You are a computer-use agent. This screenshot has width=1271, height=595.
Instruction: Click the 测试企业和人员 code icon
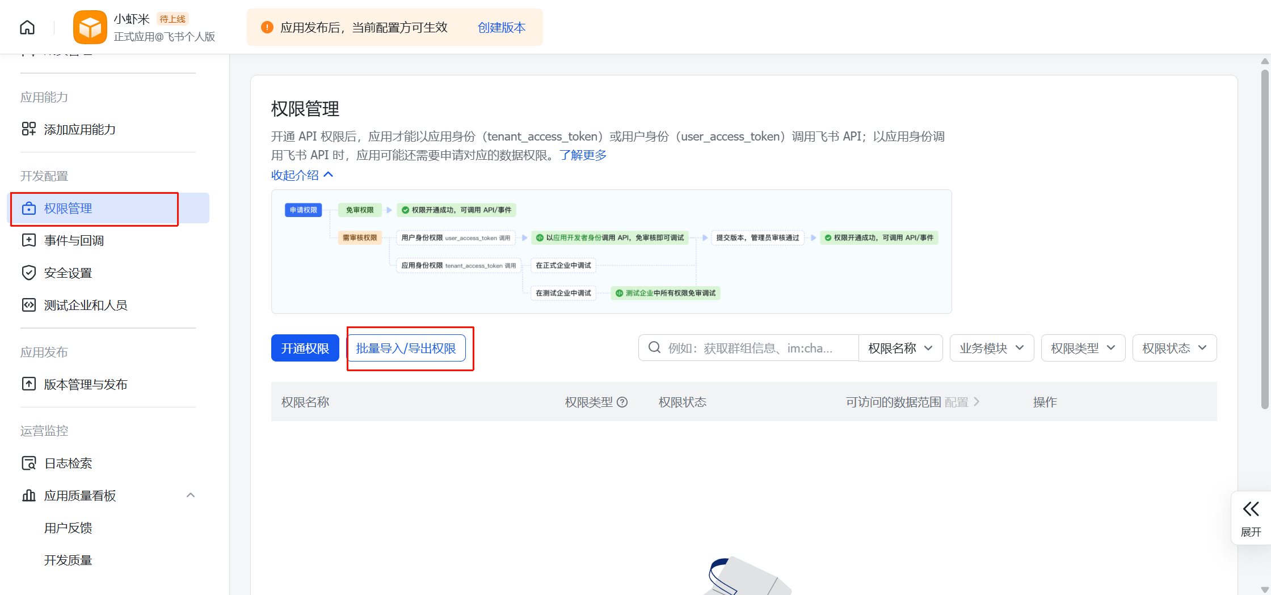point(28,305)
